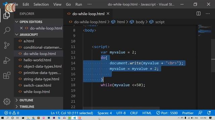This screenshot has height=120, width=215.
Task: Open switch-case.html in explorer
Action: click(x=38, y=85)
